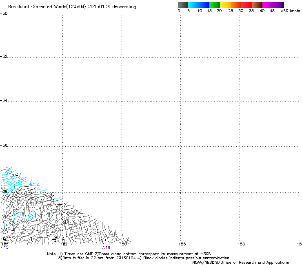The height and width of the screenshot is (265, 302).
Task: Click the 'Times are GMT' note line
Action: pyautogui.click(x=129, y=254)
